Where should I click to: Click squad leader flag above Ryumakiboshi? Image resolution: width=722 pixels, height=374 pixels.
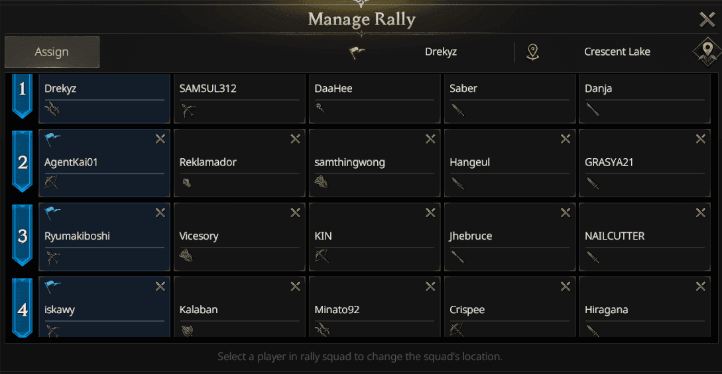(53, 213)
